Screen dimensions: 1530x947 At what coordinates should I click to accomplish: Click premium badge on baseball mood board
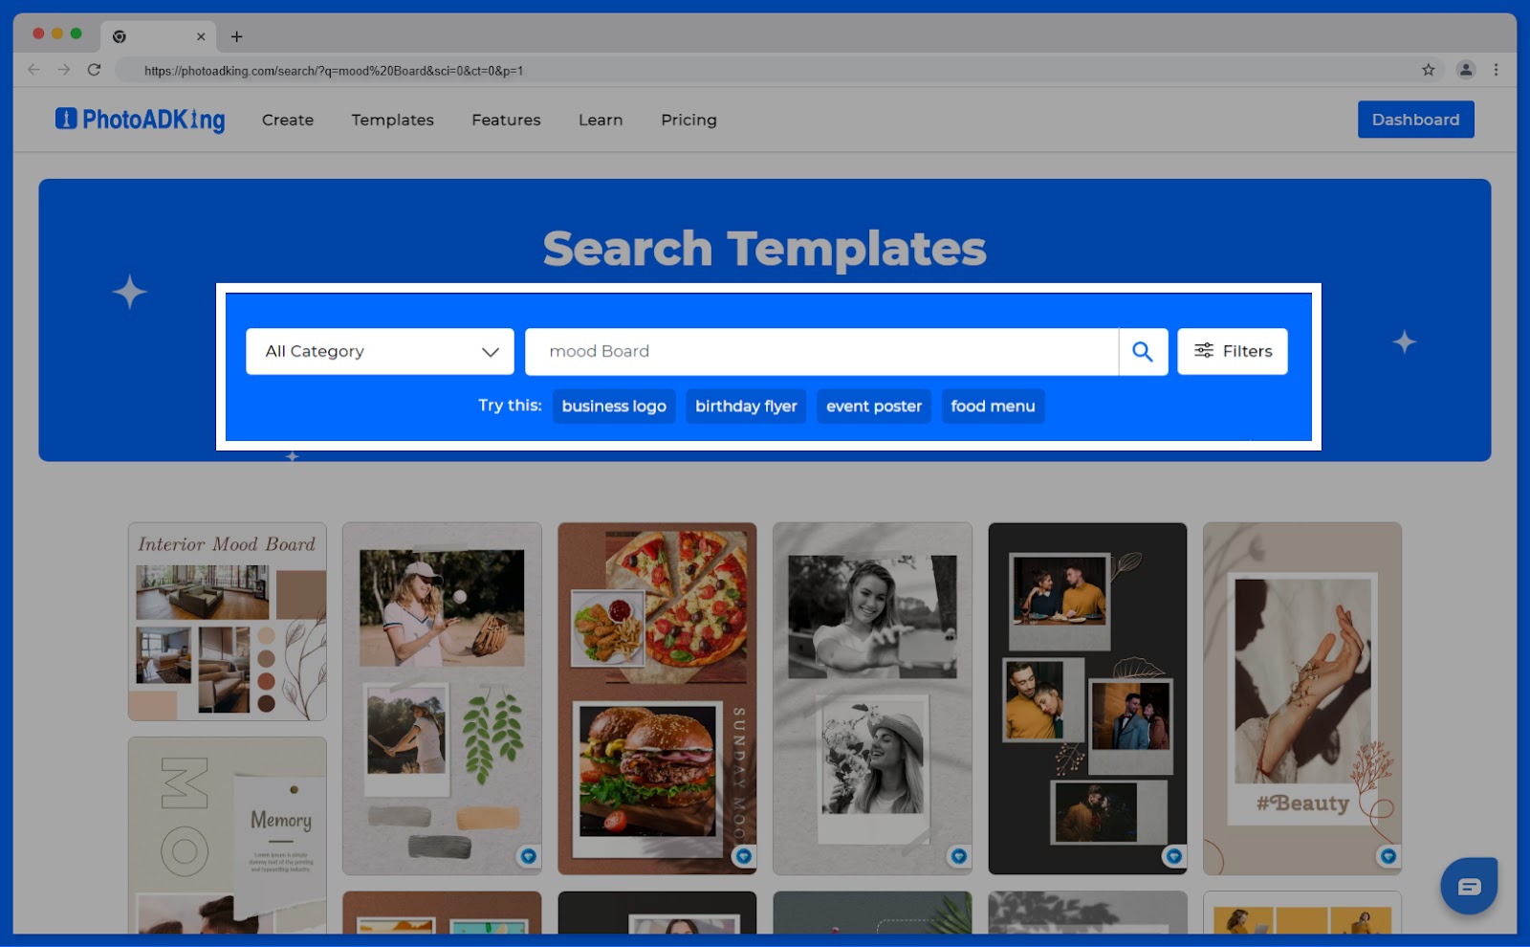click(x=528, y=856)
